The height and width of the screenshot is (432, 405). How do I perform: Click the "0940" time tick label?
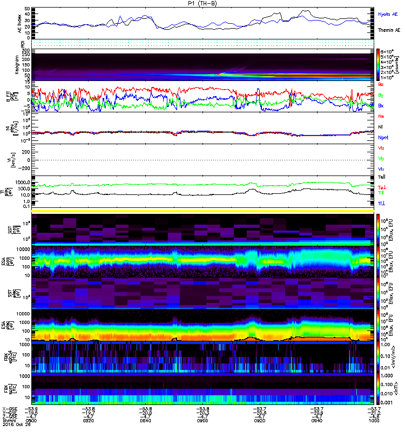pos(317,421)
